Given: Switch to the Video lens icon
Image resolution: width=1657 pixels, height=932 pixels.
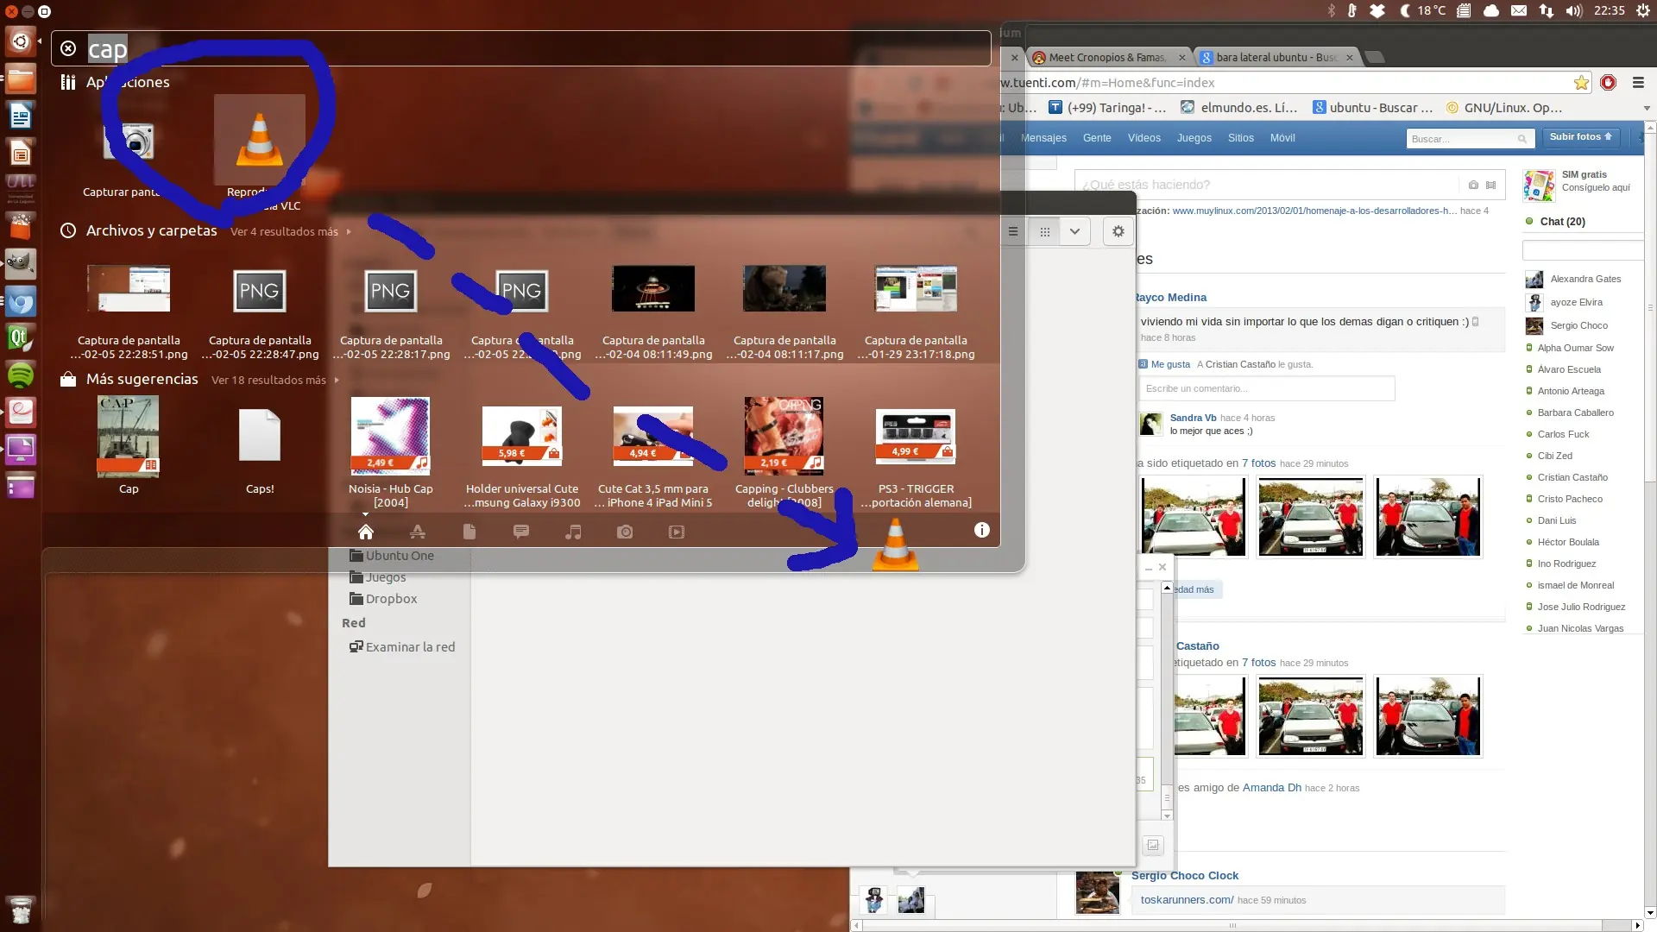Looking at the screenshot, I should coord(677,532).
